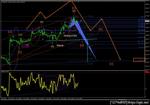Click the 1186.22 price axis label
The height and width of the screenshot is (105, 150).
pos(147,4)
